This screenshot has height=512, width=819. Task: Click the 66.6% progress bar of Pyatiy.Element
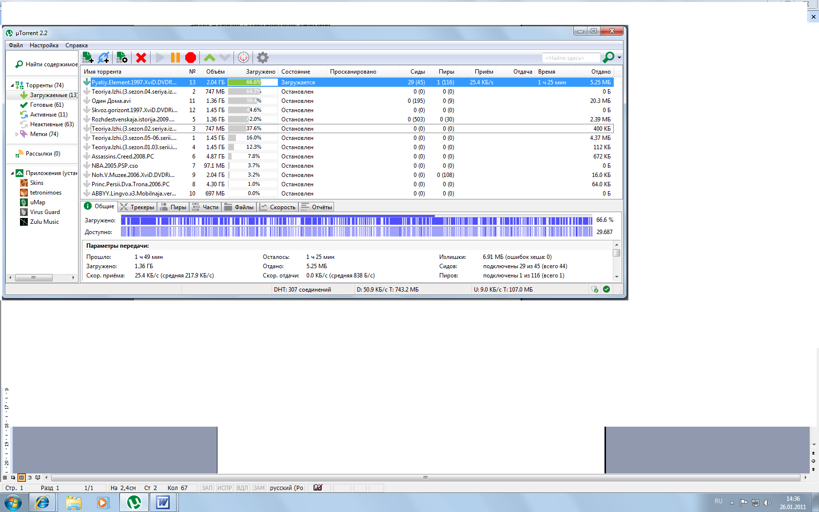253,82
